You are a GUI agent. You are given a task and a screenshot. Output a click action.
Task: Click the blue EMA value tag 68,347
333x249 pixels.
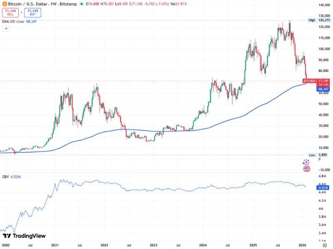(x=323, y=88)
